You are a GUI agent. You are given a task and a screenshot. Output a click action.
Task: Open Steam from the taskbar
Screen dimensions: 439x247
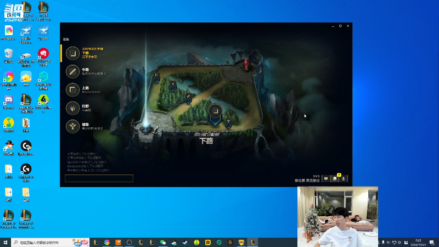coord(185,243)
